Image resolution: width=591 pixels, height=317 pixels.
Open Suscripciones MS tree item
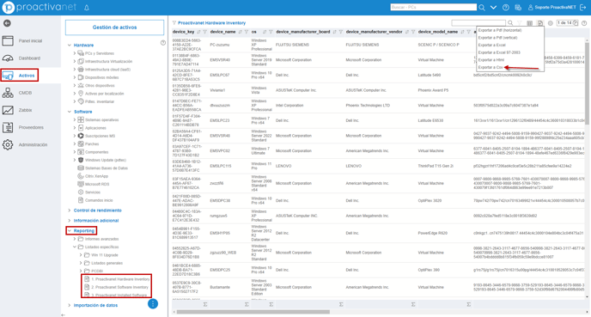pos(96,136)
